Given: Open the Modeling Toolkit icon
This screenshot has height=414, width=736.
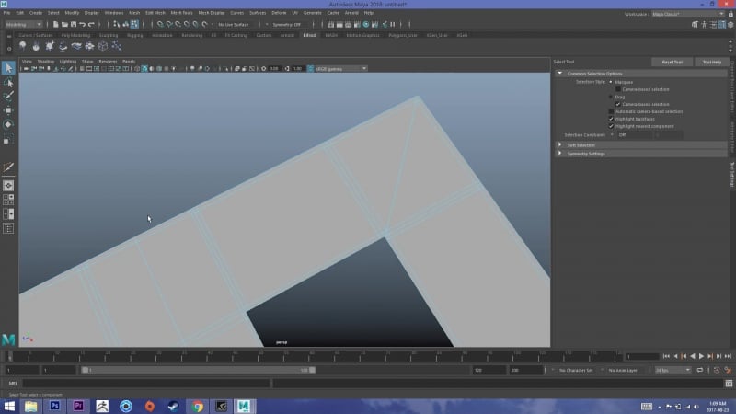Looking at the screenshot, I should click(x=696, y=25).
